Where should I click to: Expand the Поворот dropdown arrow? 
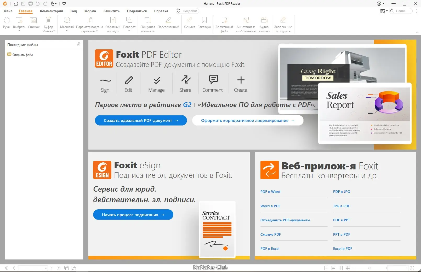[129, 31]
